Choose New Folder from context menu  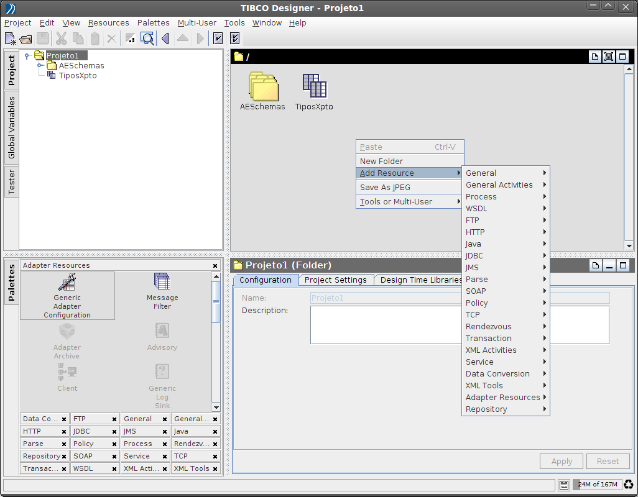[x=381, y=161]
